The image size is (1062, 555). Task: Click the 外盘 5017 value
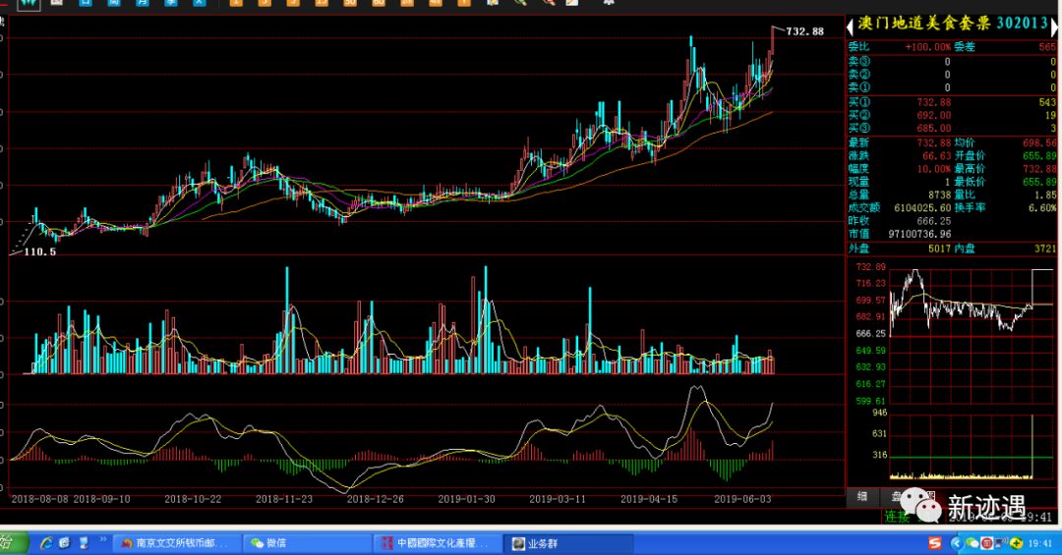click(939, 250)
